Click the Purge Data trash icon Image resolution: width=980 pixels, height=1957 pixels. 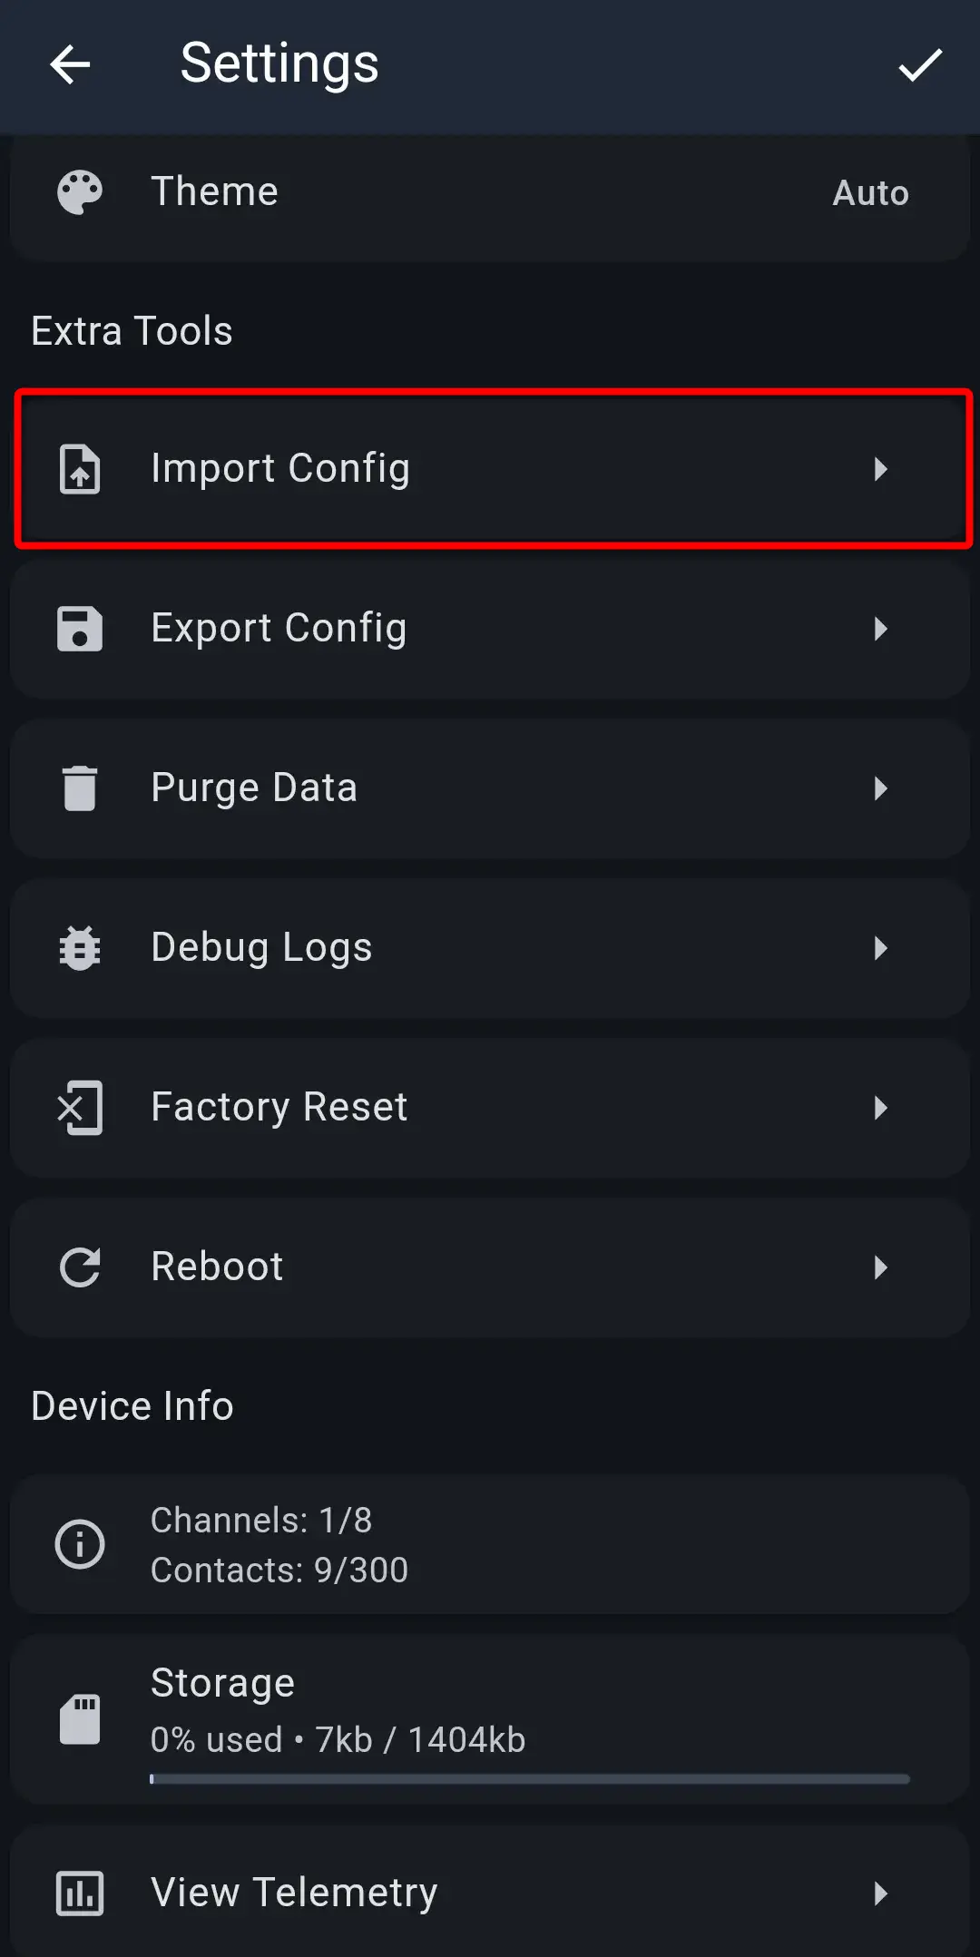pyautogui.click(x=80, y=788)
